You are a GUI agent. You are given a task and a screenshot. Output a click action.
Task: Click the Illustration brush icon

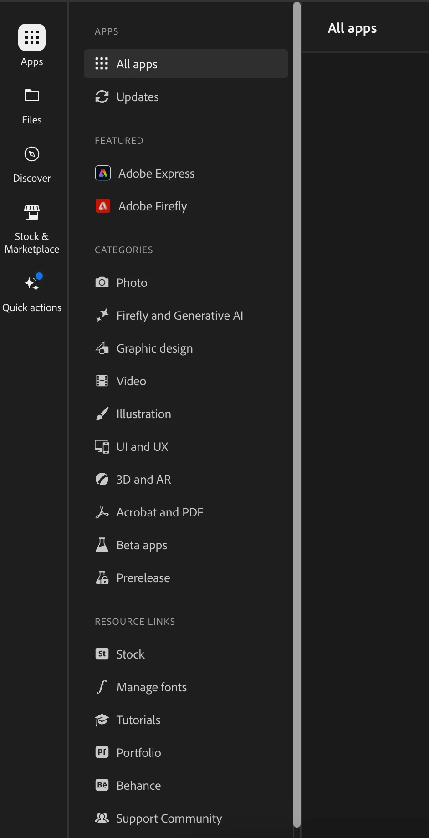102,414
